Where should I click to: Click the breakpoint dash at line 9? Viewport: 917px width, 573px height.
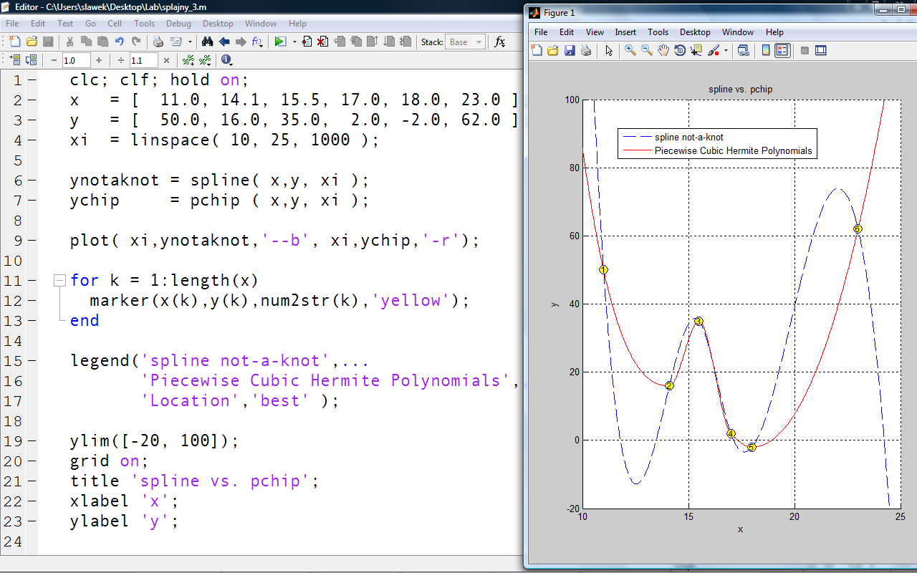[32, 241]
